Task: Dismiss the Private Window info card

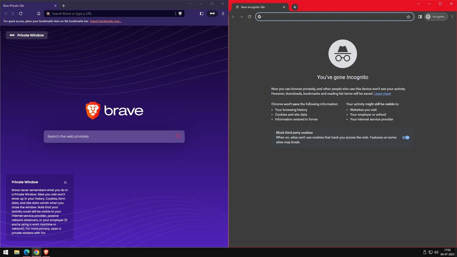Action: click(65, 182)
